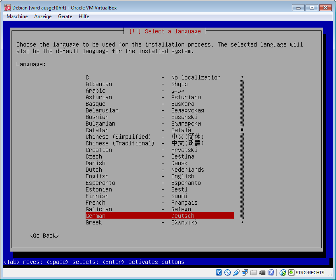Click the language list scroll up arrow
Screen dimensions: 336x280
coord(242,77)
